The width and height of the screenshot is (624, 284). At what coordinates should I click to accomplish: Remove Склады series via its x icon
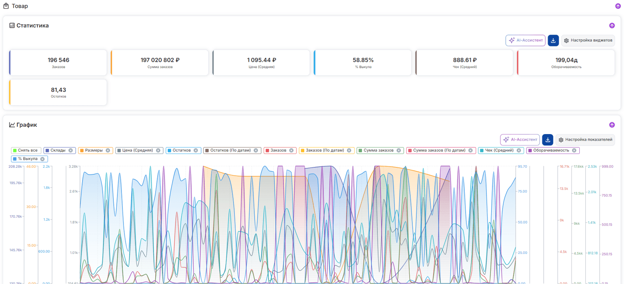pos(71,150)
